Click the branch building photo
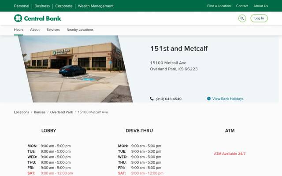The image size is (282, 176). coord(75,69)
